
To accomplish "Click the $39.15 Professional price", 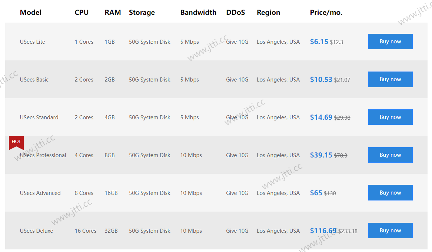I will click(x=321, y=155).
